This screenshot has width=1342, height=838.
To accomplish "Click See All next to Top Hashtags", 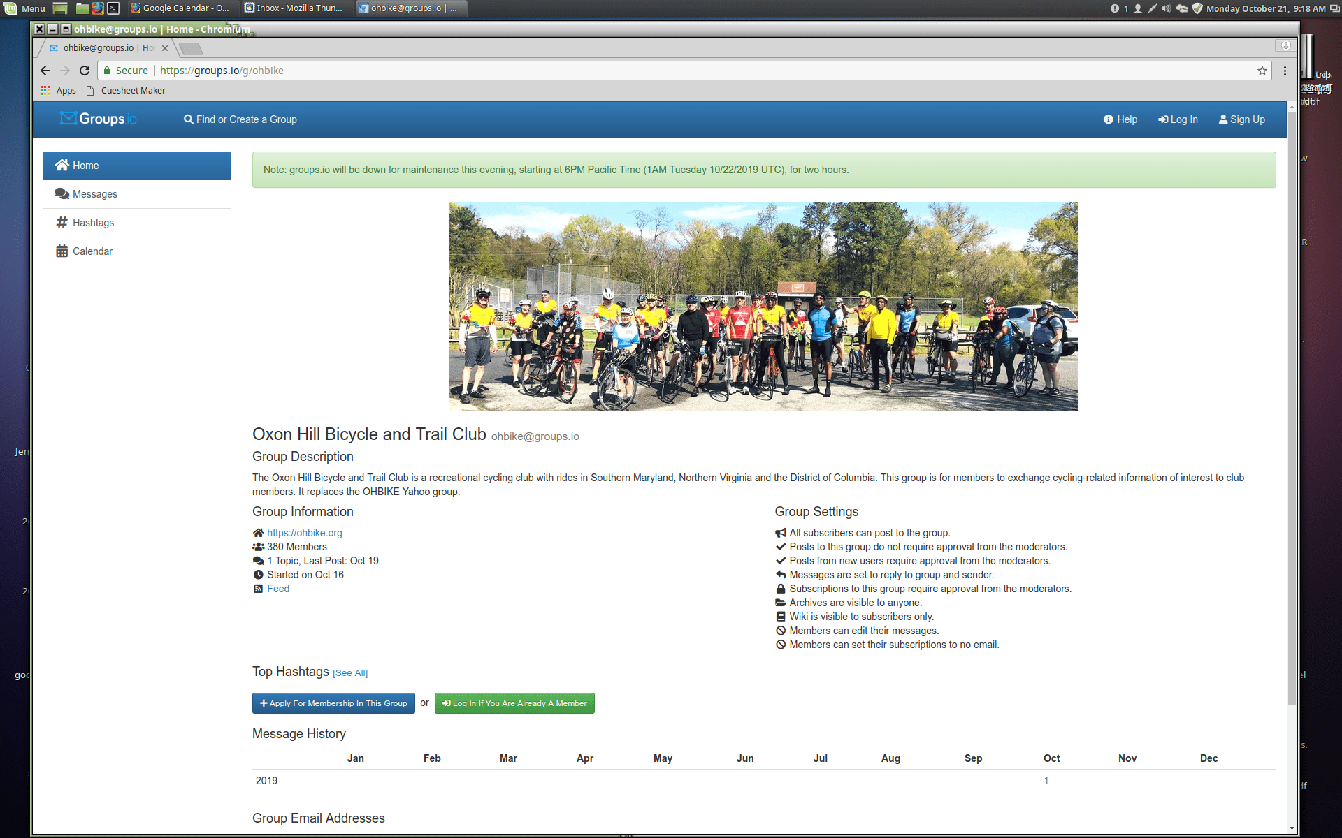I will 350,672.
